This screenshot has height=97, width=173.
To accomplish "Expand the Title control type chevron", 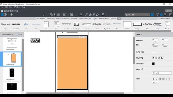I will click(x=142, y=34).
